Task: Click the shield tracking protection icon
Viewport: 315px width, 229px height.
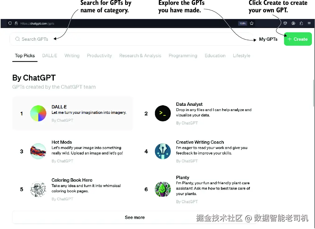Action: click(10, 23)
